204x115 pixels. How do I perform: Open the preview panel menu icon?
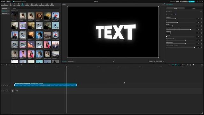[163, 5]
